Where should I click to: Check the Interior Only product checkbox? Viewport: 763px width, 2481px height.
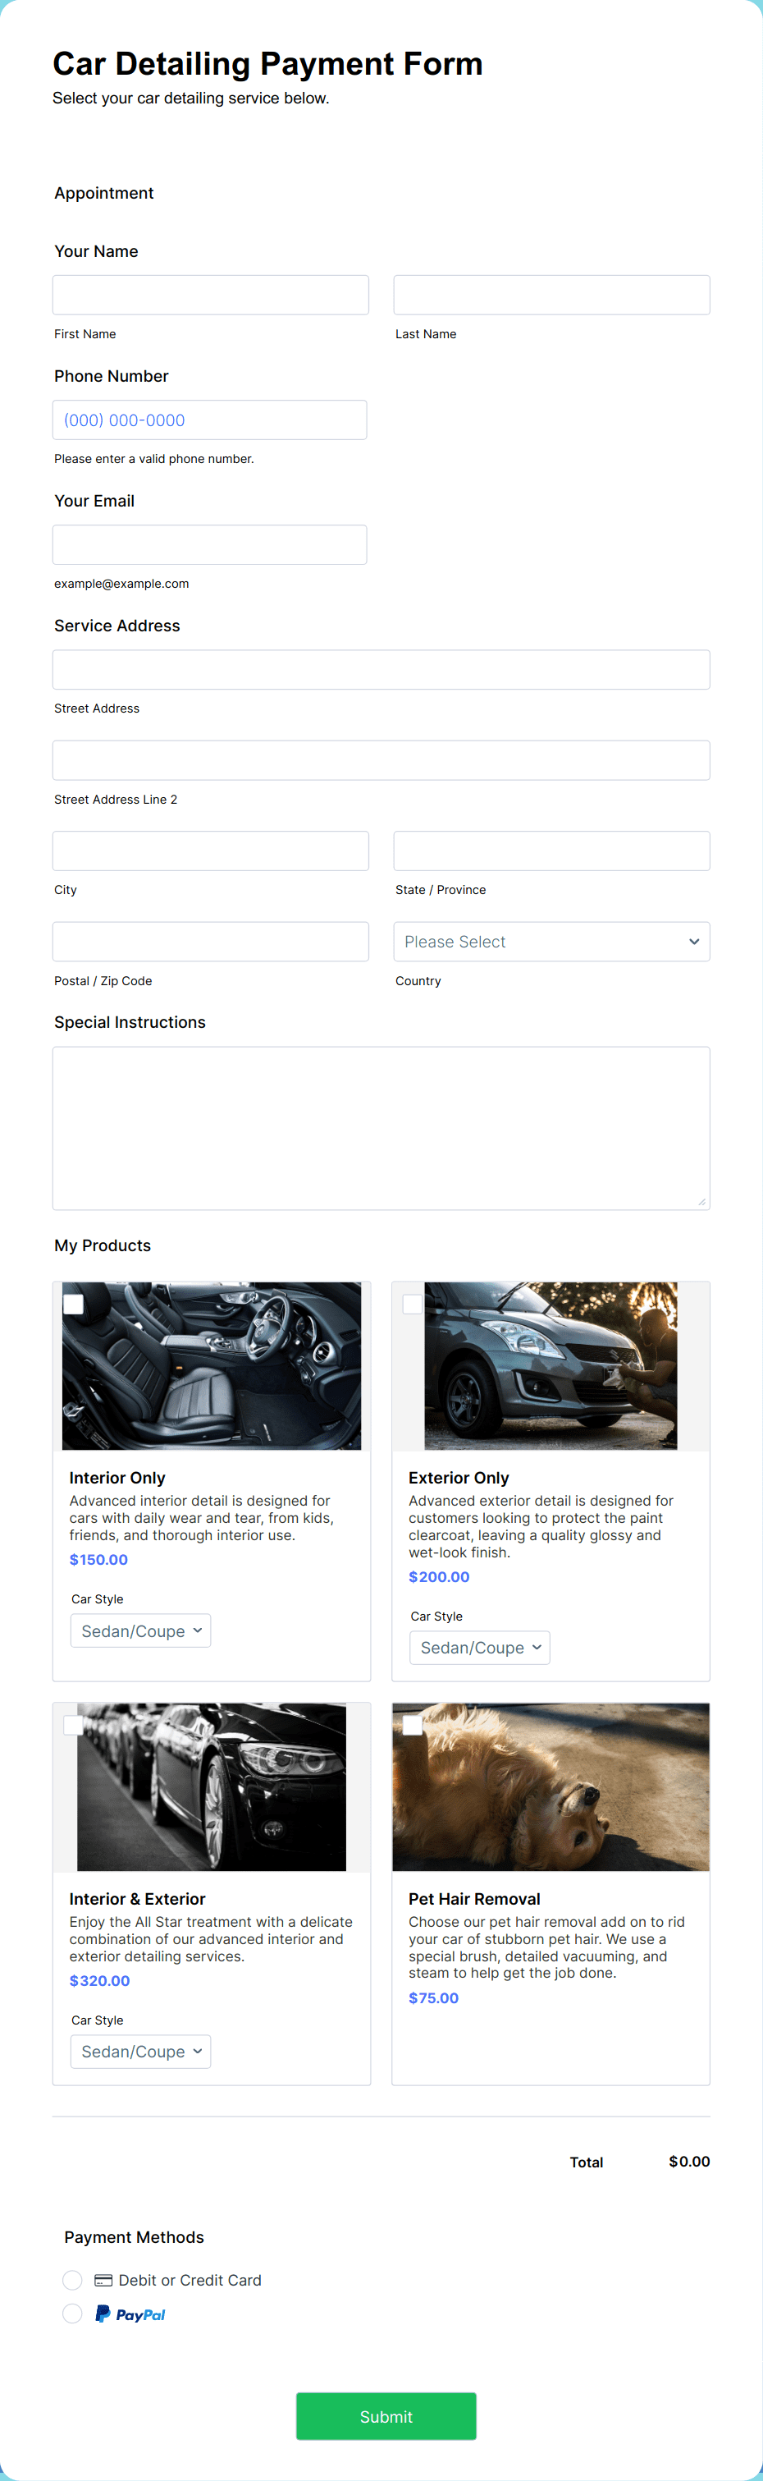click(73, 1303)
